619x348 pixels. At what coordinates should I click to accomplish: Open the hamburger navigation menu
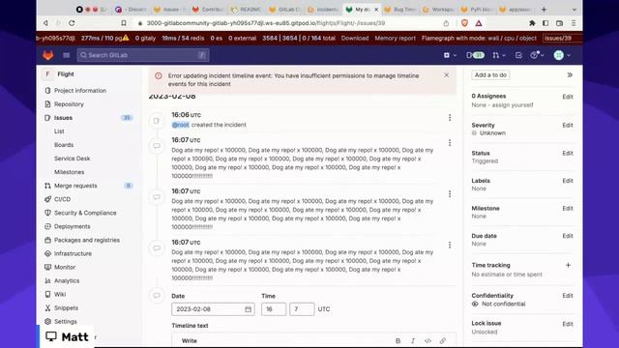(x=67, y=55)
